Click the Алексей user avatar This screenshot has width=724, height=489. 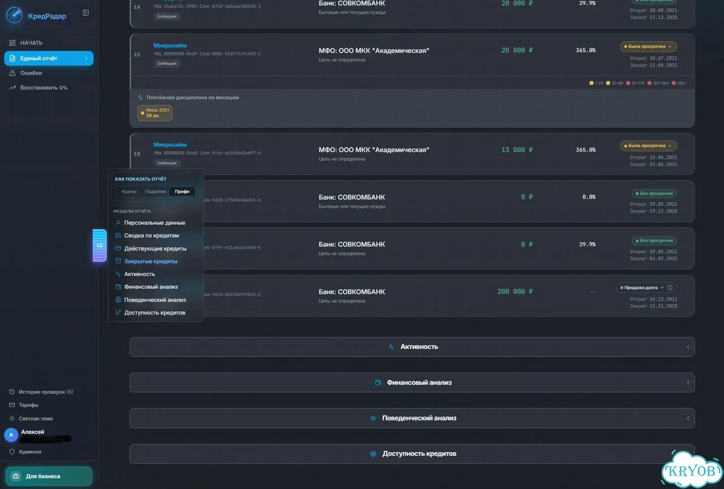(x=11, y=435)
